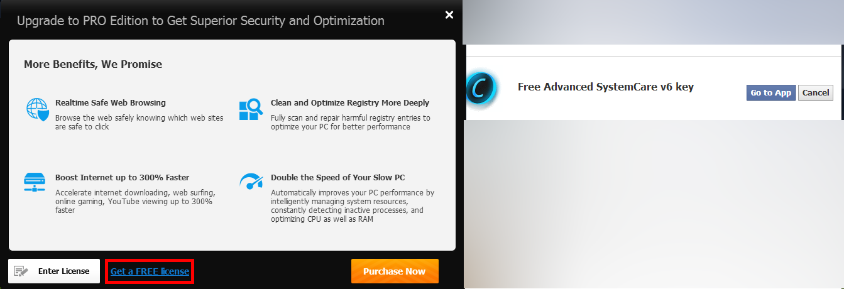Image resolution: width=844 pixels, height=289 pixels.
Task: Click the description about browsing the web safely
Action: [x=139, y=123]
